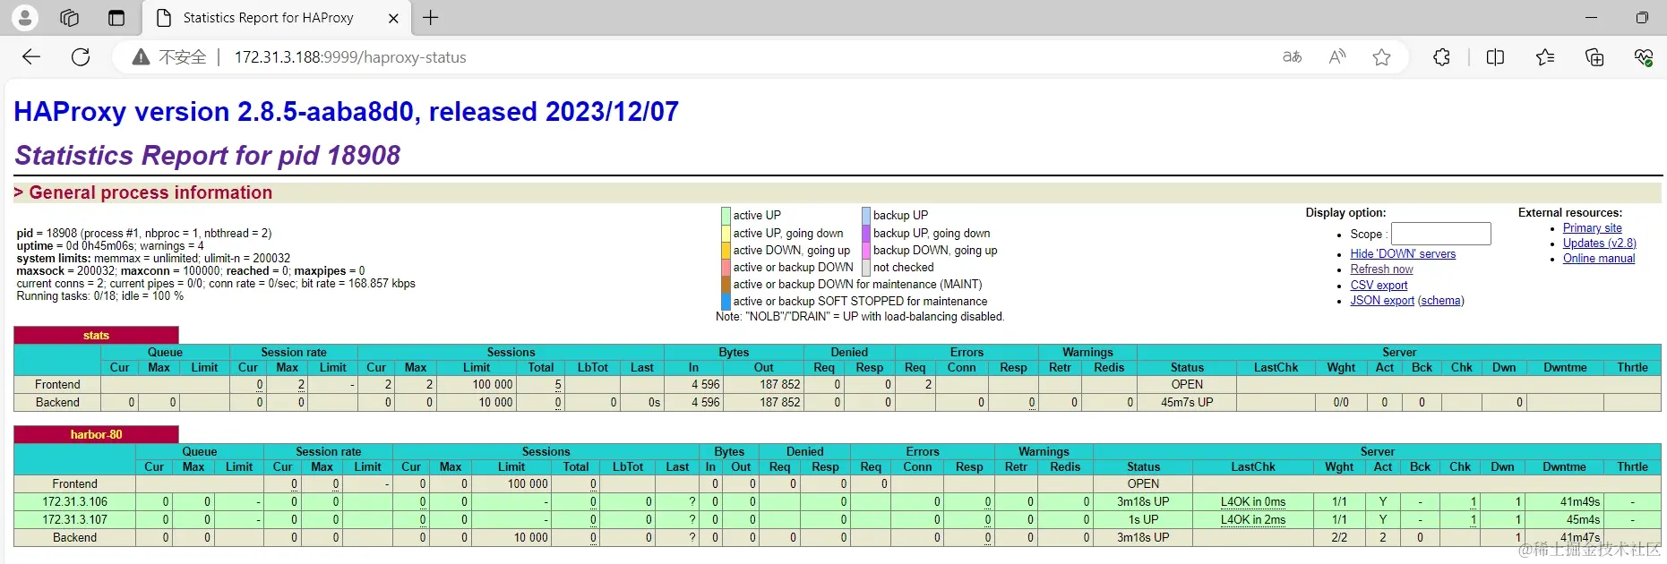Click the LastChk header in the harbor-80 table
The width and height of the screenshot is (1667, 564).
(1252, 467)
